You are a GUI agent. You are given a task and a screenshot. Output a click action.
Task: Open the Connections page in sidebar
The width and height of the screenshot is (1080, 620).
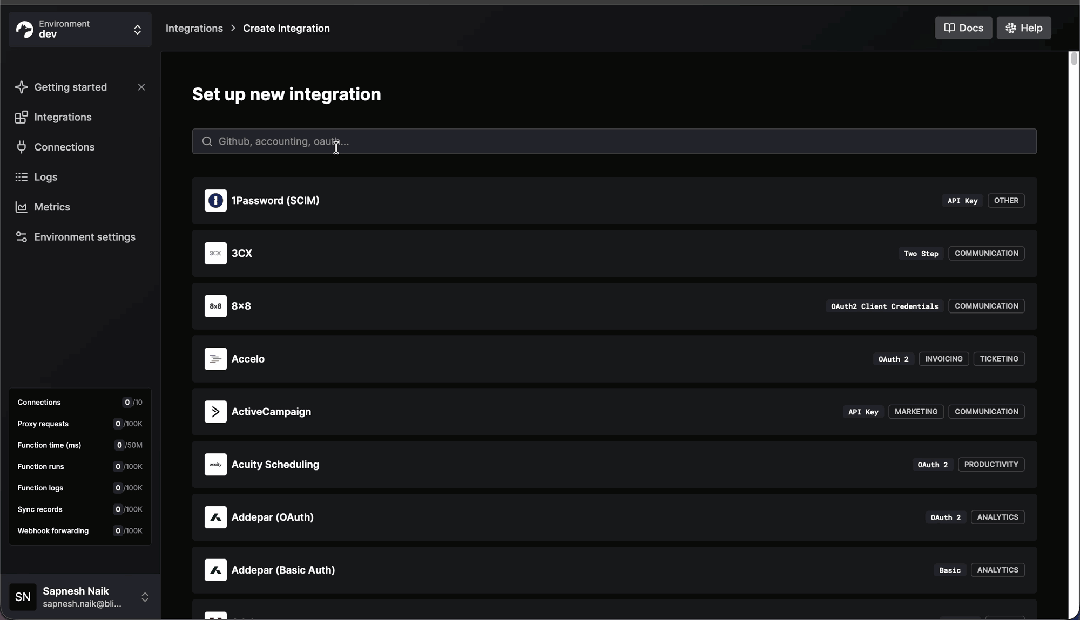tap(64, 147)
